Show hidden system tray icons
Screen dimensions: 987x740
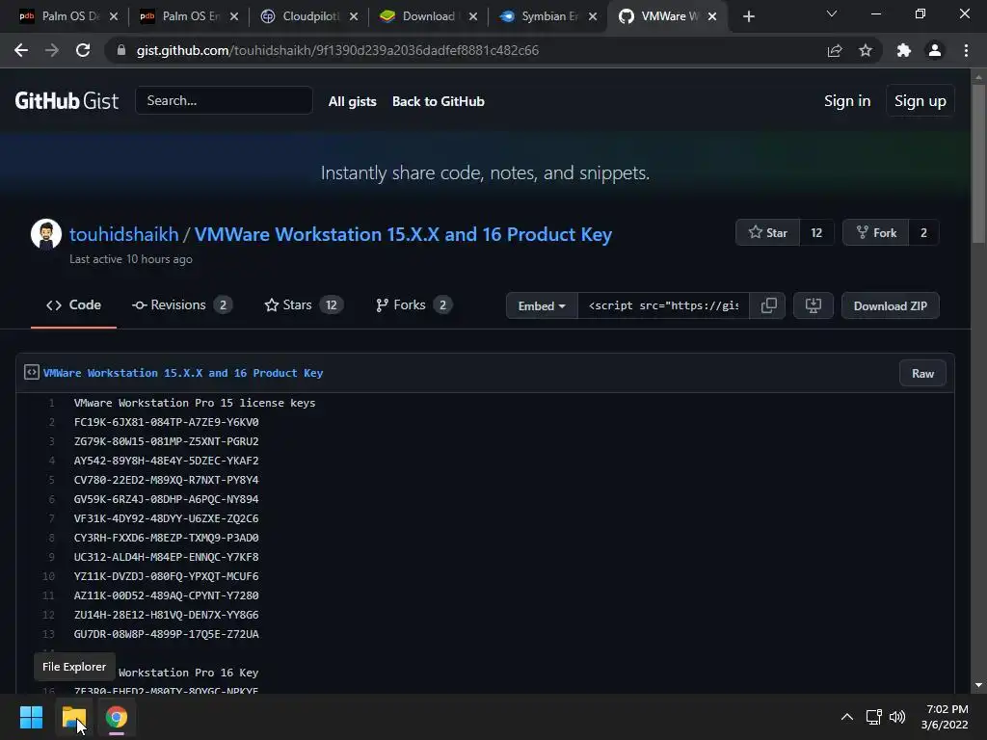(x=847, y=717)
